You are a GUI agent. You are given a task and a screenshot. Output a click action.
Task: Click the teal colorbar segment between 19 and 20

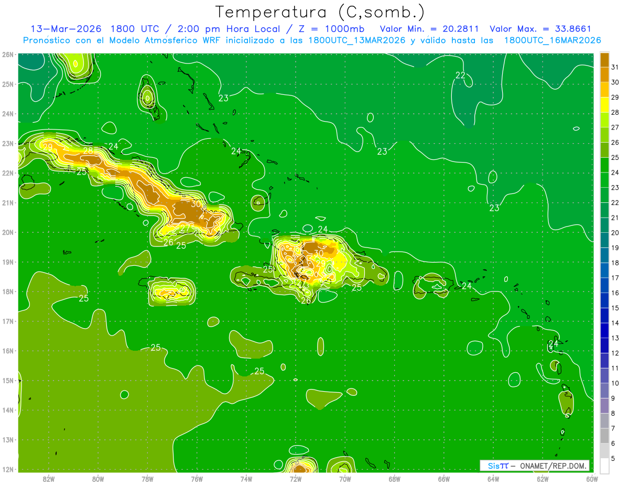coord(604,240)
